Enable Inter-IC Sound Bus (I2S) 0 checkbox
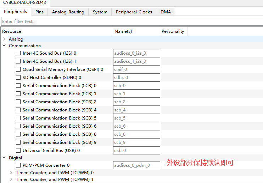 [18, 53]
